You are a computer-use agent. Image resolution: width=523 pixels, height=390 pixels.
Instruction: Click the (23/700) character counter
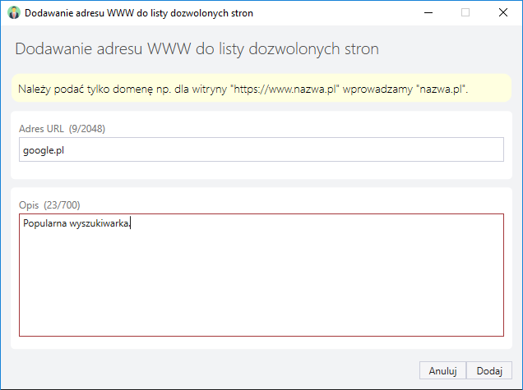click(x=62, y=204)
